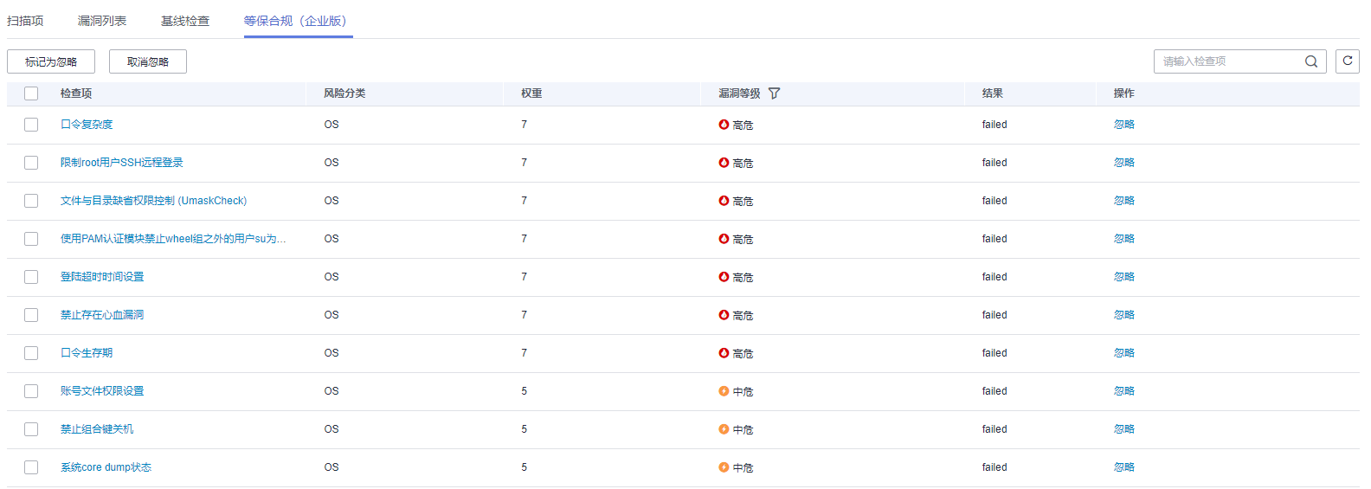This screenshot has height=489, width=1371.
Task: Focus the 请输入检查项 search field
Action: tap(1229, 61)
